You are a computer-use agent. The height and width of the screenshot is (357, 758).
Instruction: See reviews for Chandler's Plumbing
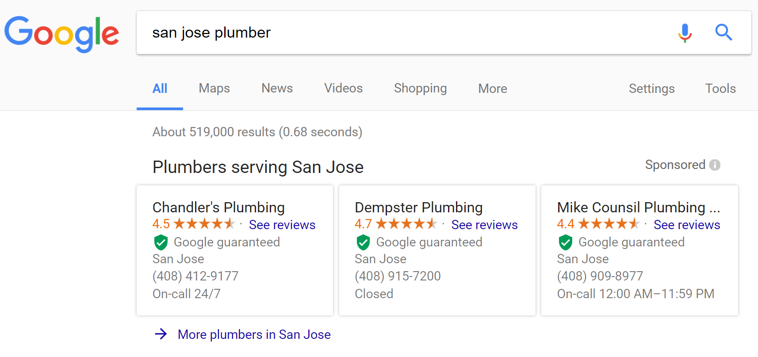282,225
